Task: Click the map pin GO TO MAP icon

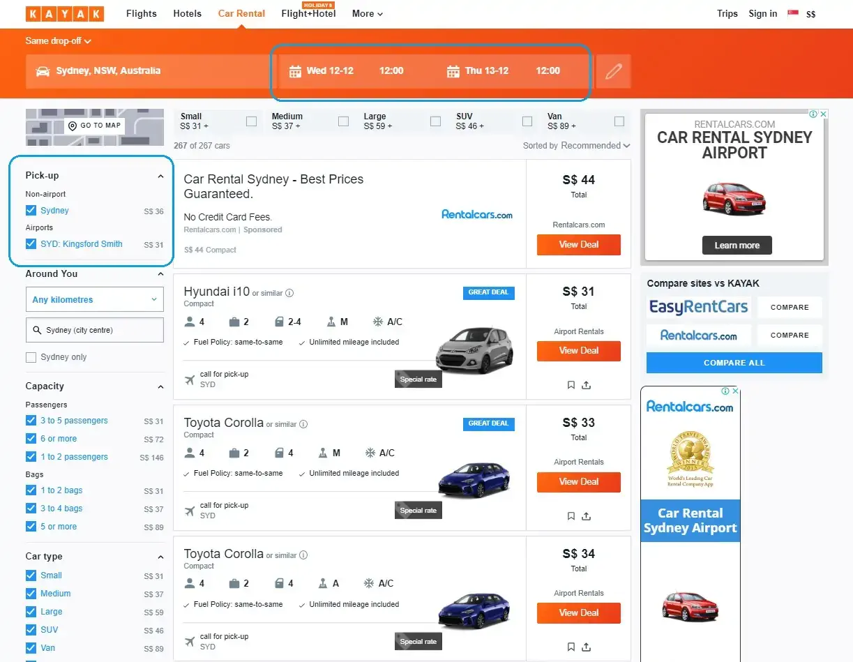Action: pyautogui.click(x=72, y=126)
